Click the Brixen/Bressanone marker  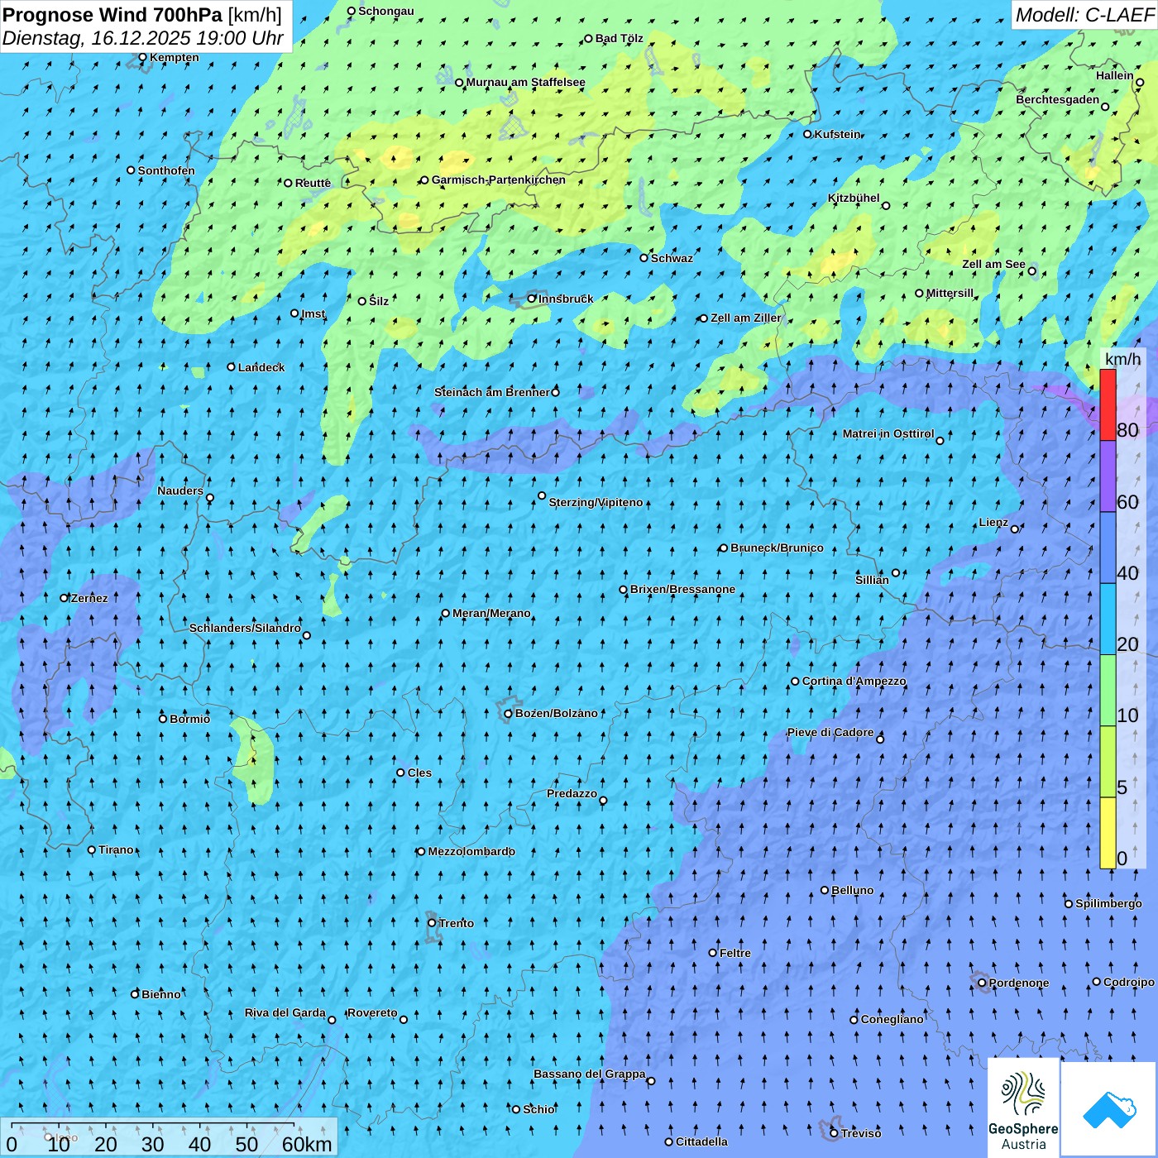[x=624, y=590]
